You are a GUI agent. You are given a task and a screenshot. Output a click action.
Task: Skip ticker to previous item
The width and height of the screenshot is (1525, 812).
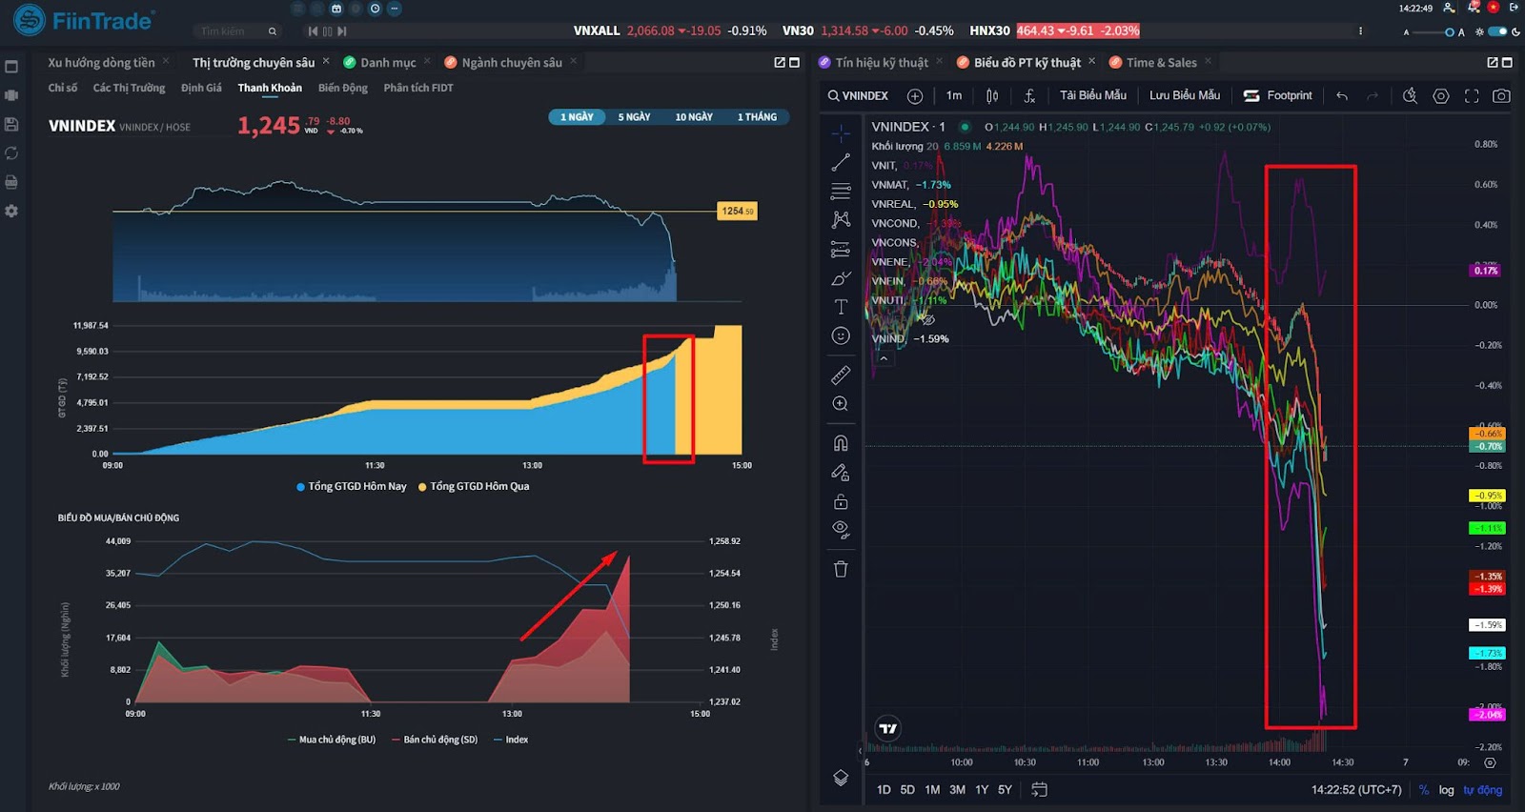(x=313, y=31)
